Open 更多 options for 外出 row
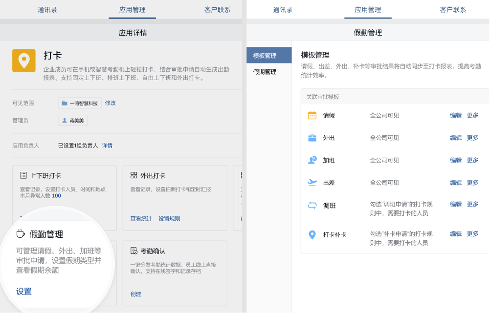The image size is (490, 313). (x=473, y=138)
